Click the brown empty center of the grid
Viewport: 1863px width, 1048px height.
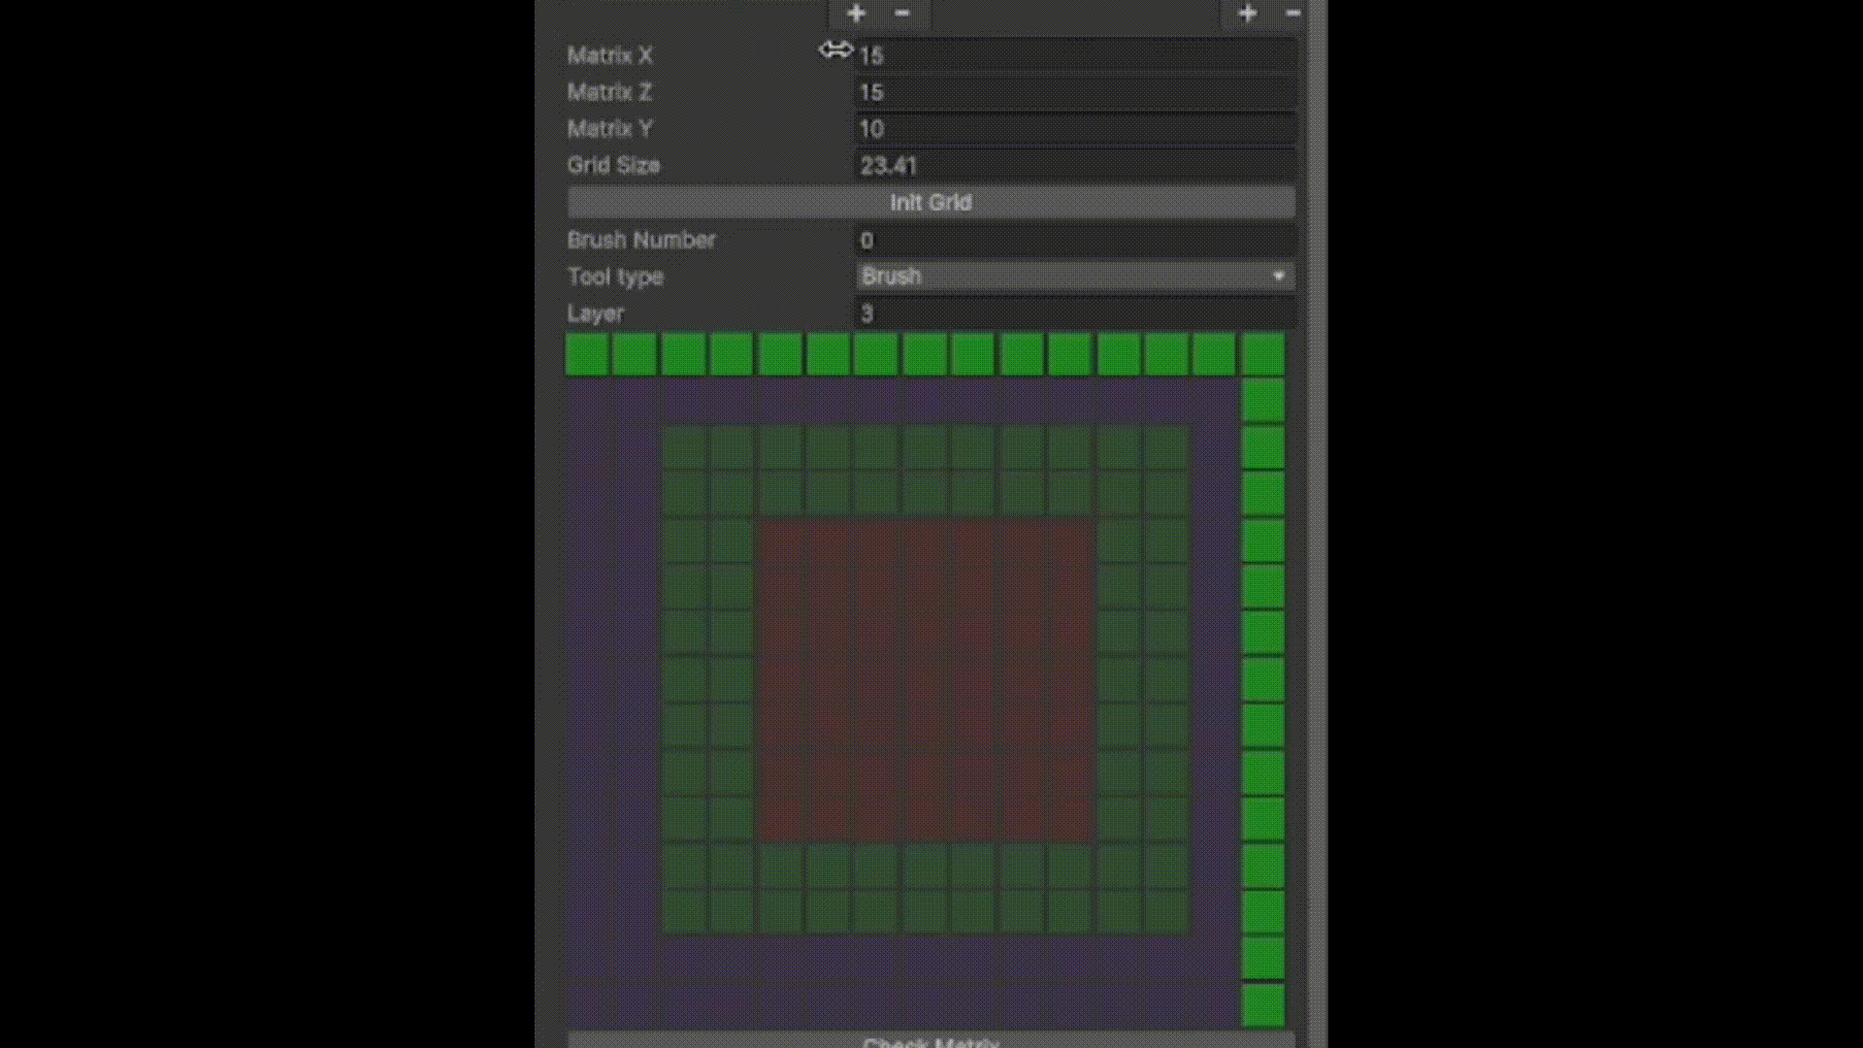pos(926,680)
